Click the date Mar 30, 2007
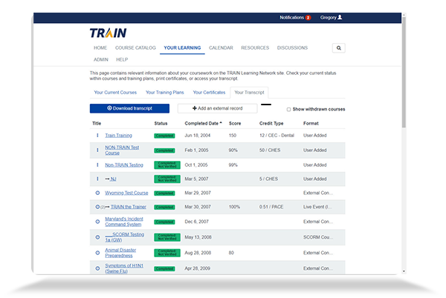Screen dimensions: 446x298 tap(198, 207)
